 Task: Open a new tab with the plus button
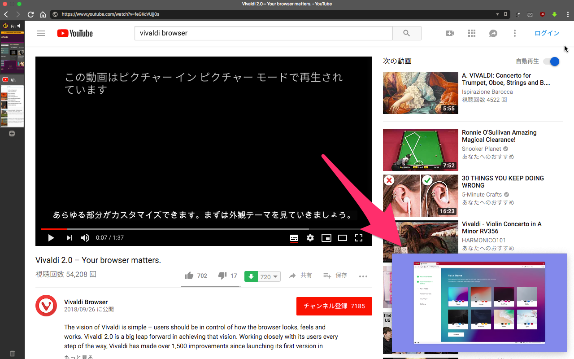coord(12,133)
